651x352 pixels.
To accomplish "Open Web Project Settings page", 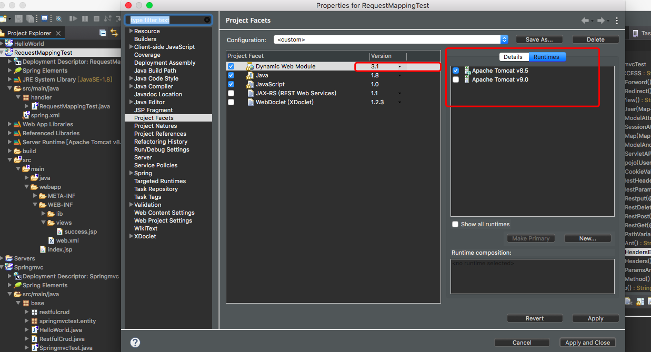I will [x=163, y=220].
